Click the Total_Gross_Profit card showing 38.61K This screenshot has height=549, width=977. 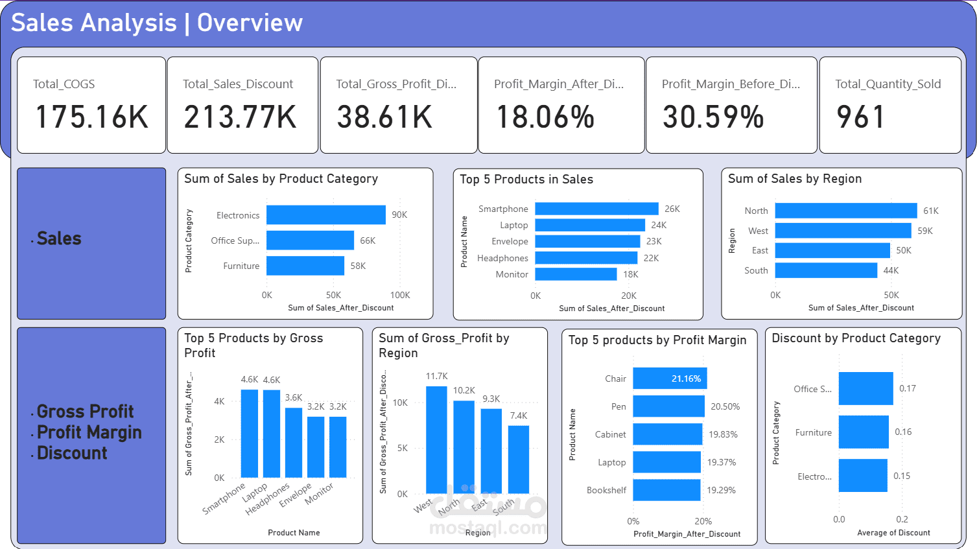pos(399,105)
